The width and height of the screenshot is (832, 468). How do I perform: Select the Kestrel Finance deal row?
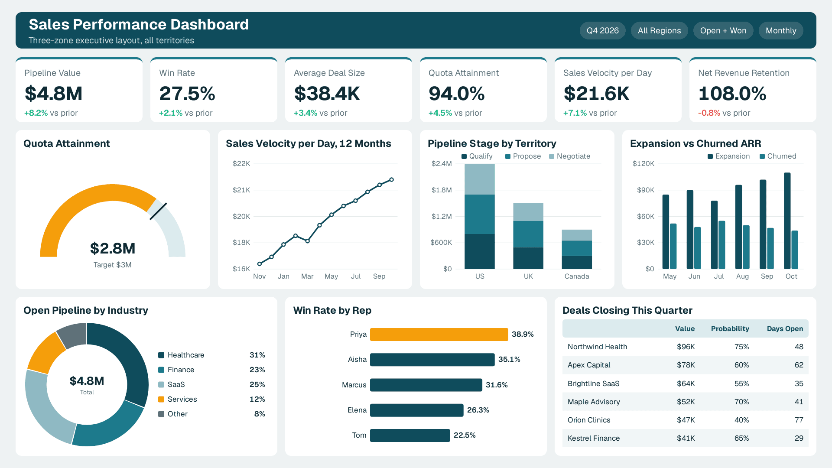tap(685, 439)
